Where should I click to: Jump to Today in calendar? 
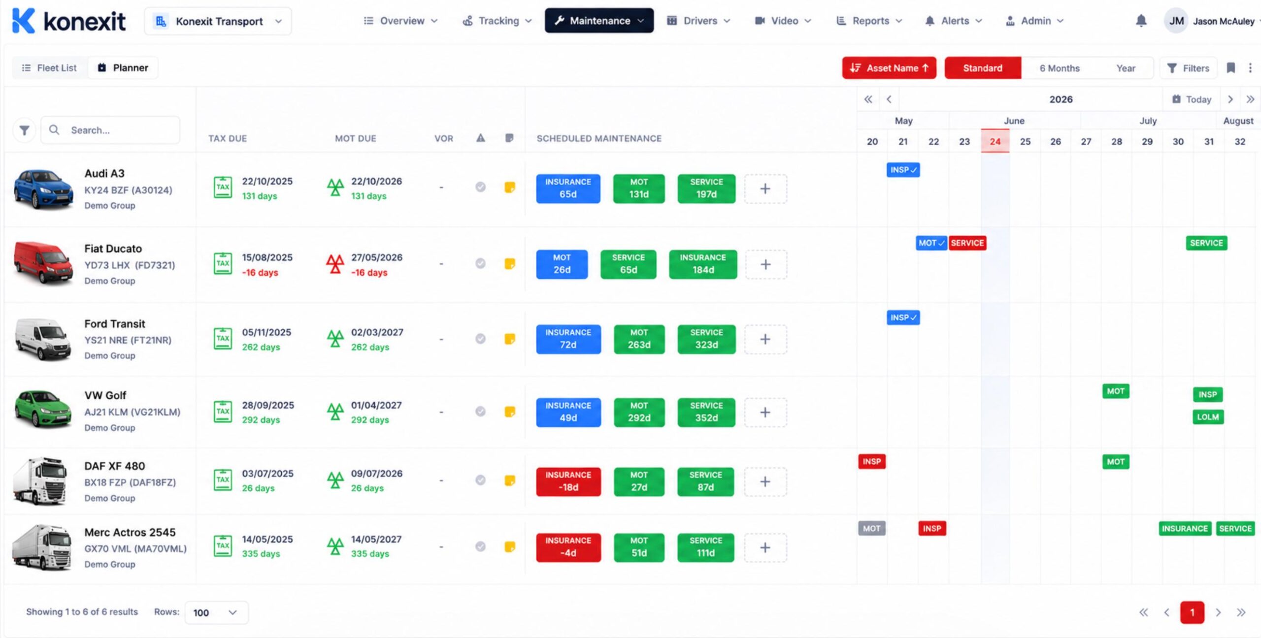[x=1192, y=99]
